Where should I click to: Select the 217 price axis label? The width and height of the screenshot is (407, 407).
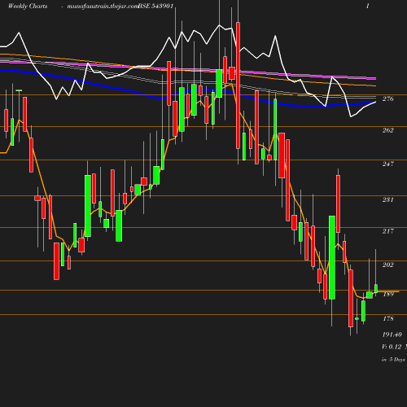click(387, 231)
